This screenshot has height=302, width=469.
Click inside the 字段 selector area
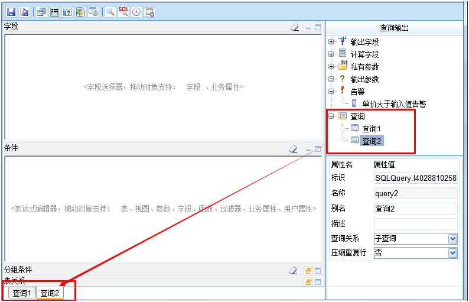point(163,87)
